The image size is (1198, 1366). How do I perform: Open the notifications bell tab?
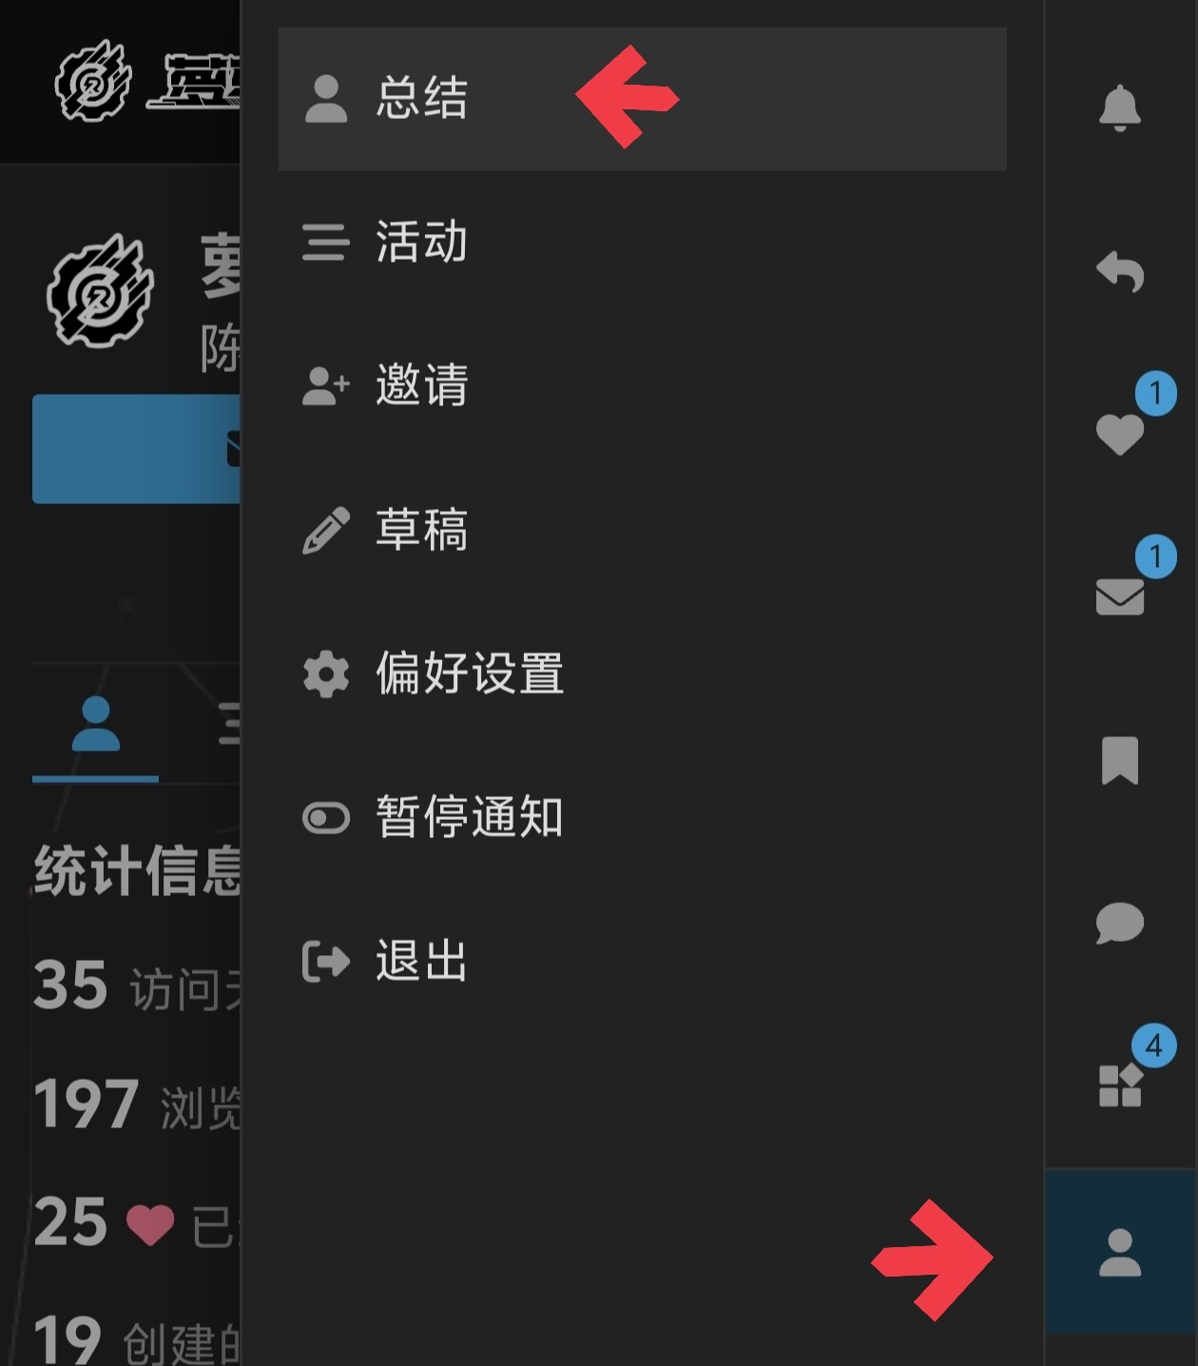1120,107
